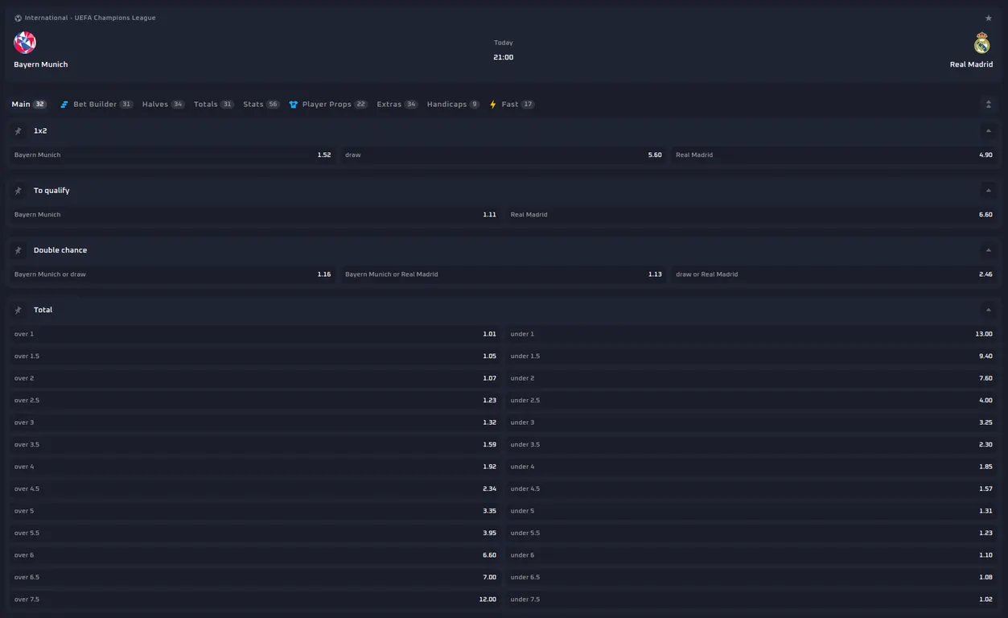Switch to the Totals tab

coord(214,105)
